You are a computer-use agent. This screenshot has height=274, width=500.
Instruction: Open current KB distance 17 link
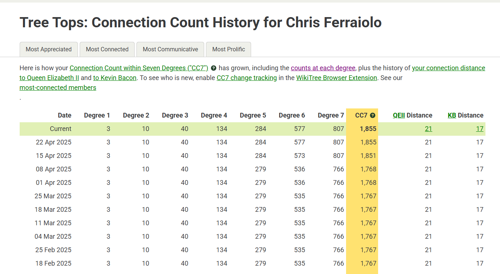click(x=480, y=129)
